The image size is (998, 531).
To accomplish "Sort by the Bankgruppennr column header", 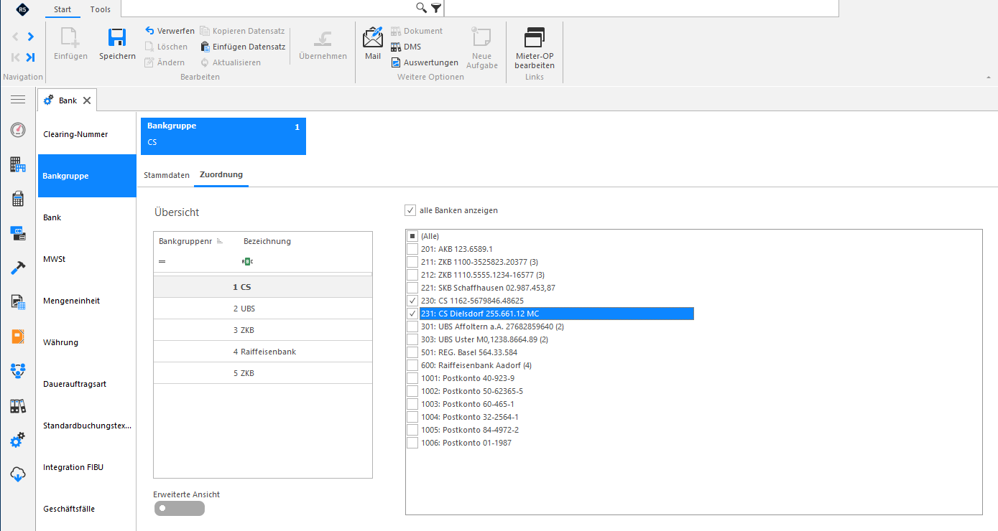I will (x=191, y=241).
